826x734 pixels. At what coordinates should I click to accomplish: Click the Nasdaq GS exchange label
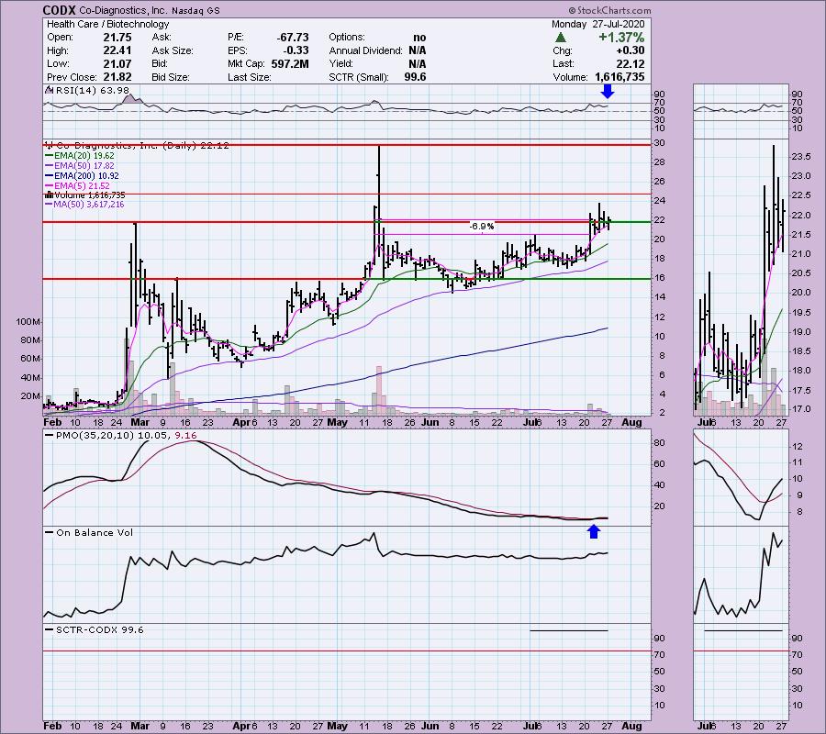point(196,10)
